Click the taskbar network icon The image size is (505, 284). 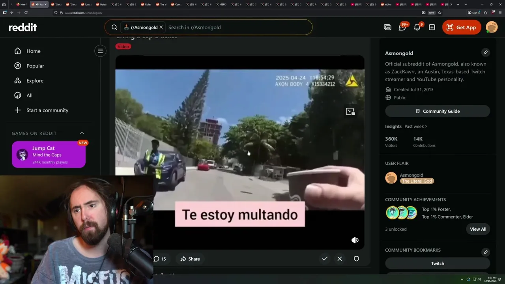click(x=474, y=279)
